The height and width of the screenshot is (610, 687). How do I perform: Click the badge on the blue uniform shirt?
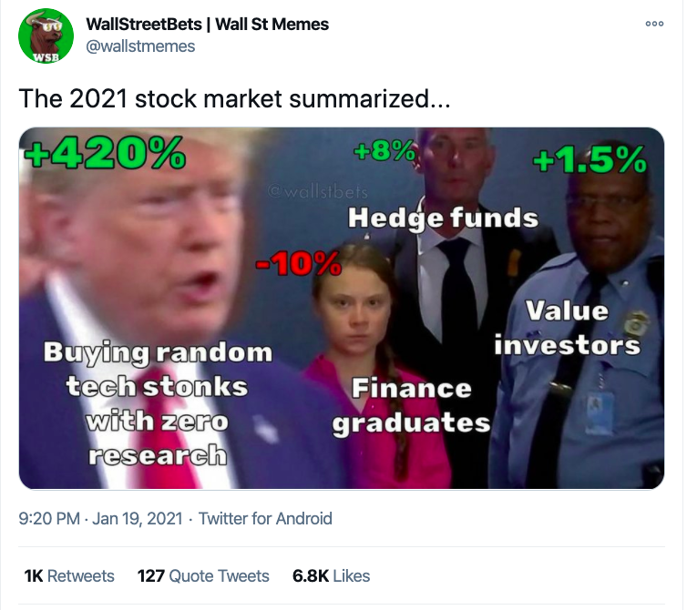click(x=634, y=324)
